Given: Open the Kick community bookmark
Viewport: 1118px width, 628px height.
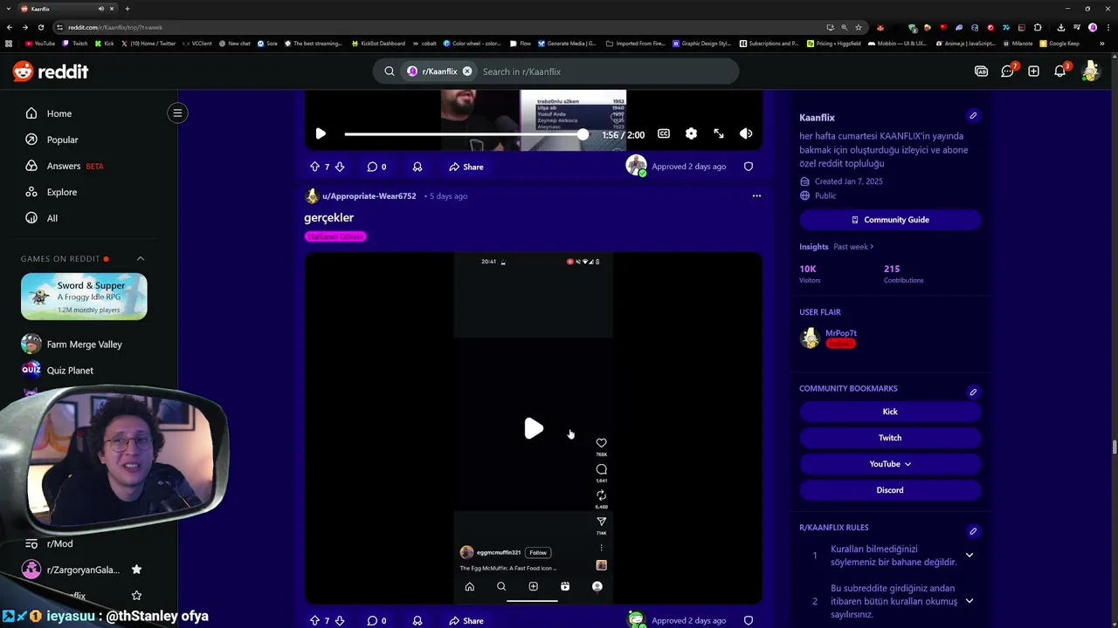Looking at the screenshot, I should [890, 412].
